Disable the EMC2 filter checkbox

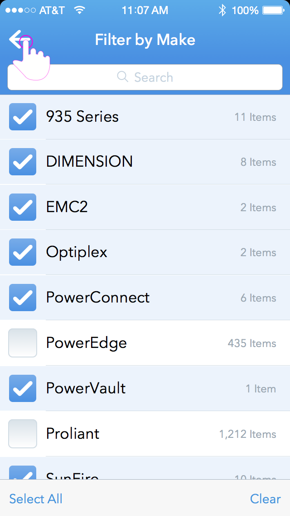(23, 207)
